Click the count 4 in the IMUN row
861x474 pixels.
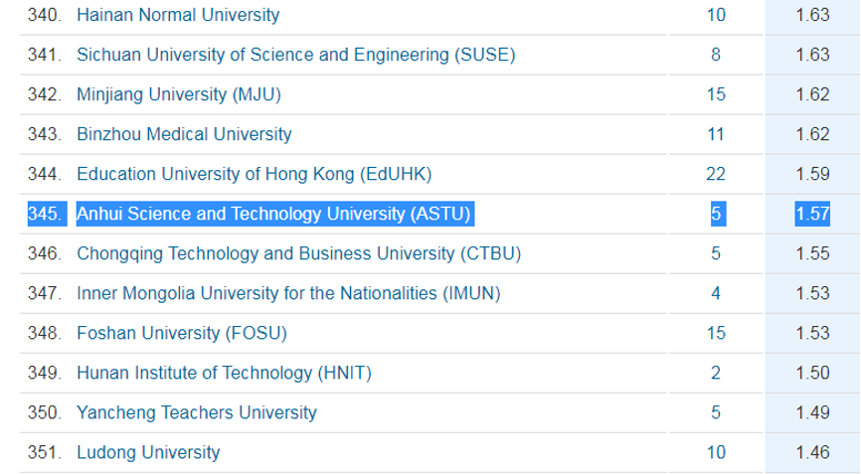pyautogui.click(x=716, y=293)
